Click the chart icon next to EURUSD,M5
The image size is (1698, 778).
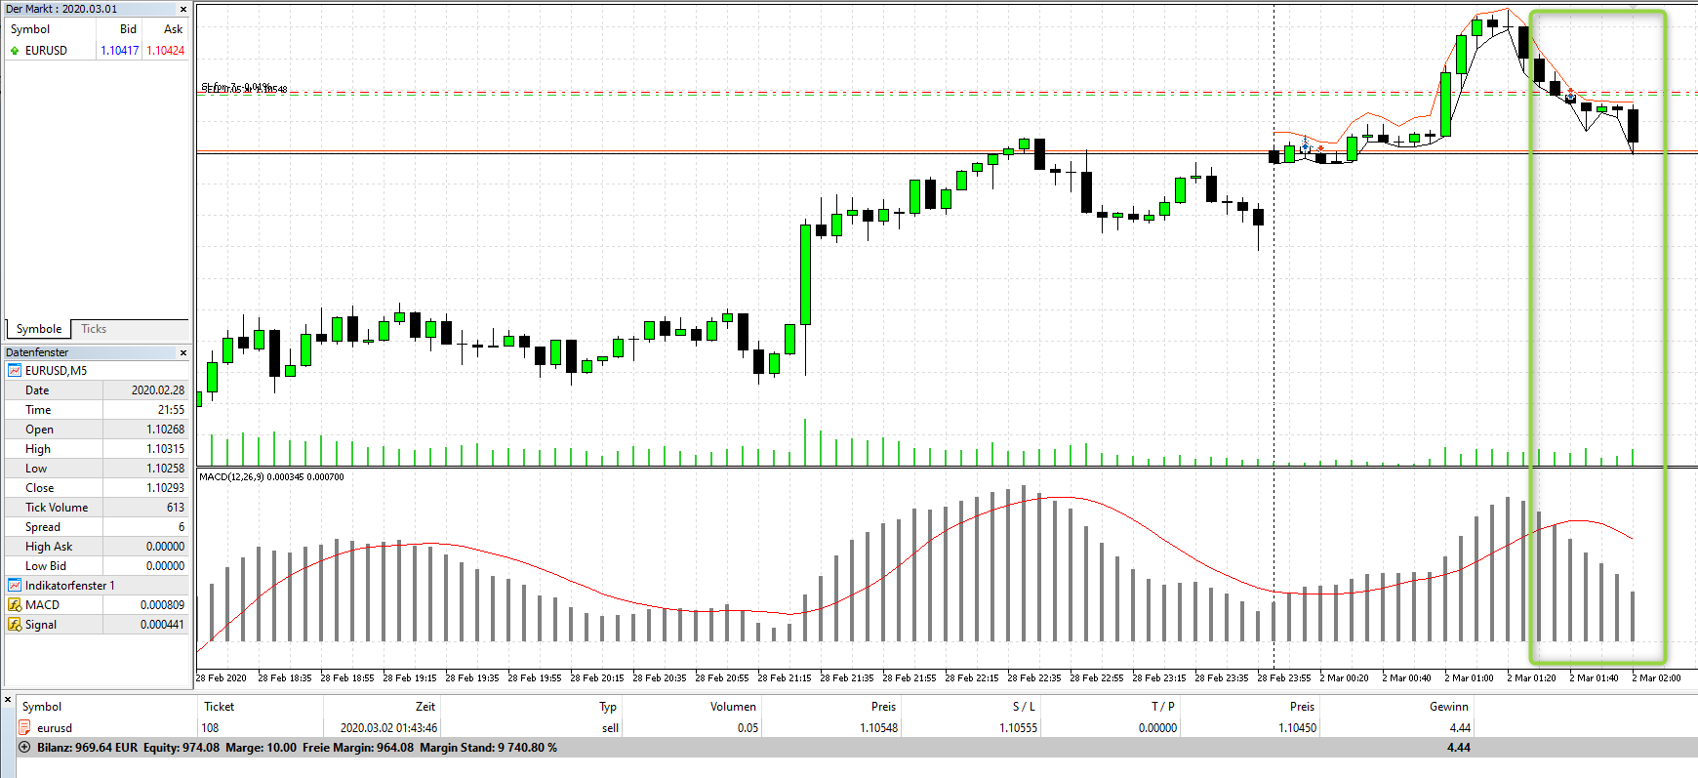point(15,371)
